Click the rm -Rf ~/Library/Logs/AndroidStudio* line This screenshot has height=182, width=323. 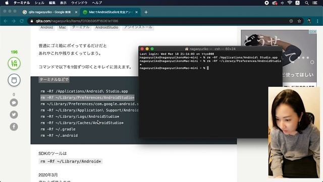pos(80,117)
